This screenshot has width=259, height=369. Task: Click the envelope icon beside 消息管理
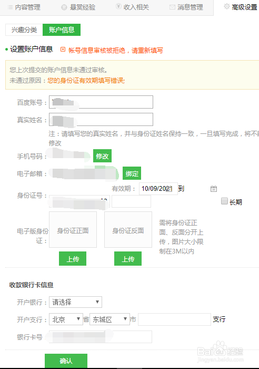tap(172, 7)
